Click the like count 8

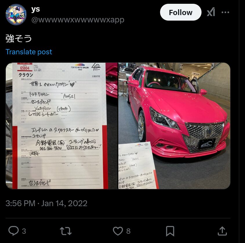128,231
